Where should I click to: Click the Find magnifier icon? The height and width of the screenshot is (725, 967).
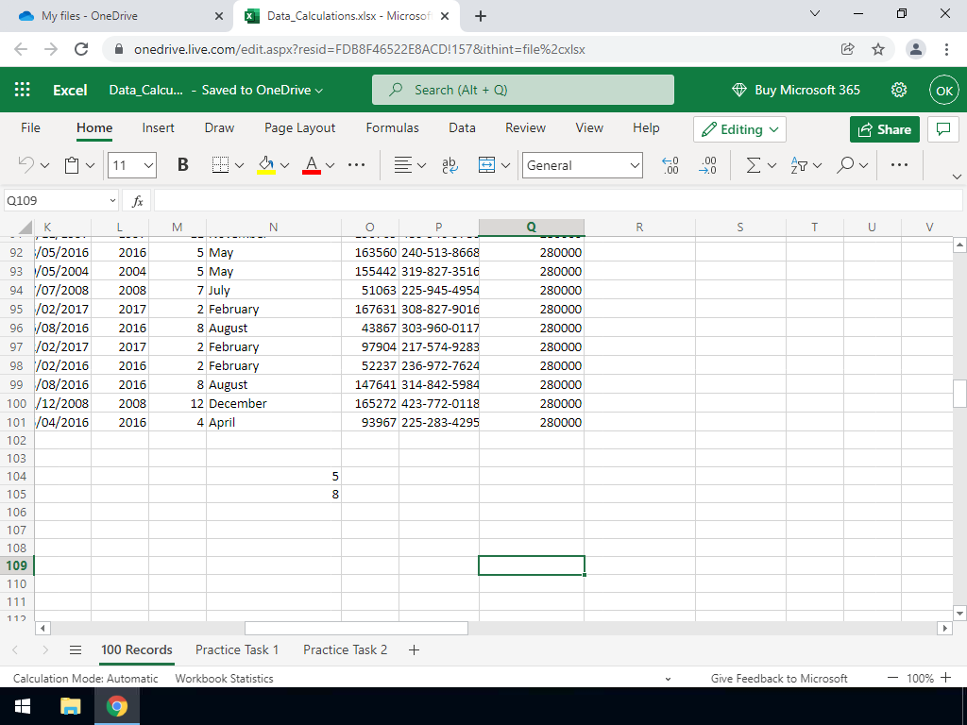click(846, 165)
